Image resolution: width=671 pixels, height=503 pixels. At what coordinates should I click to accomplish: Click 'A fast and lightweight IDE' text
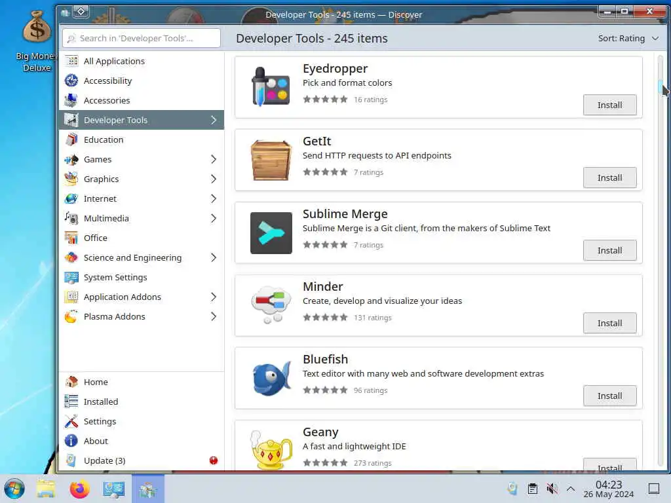[354, 447]
